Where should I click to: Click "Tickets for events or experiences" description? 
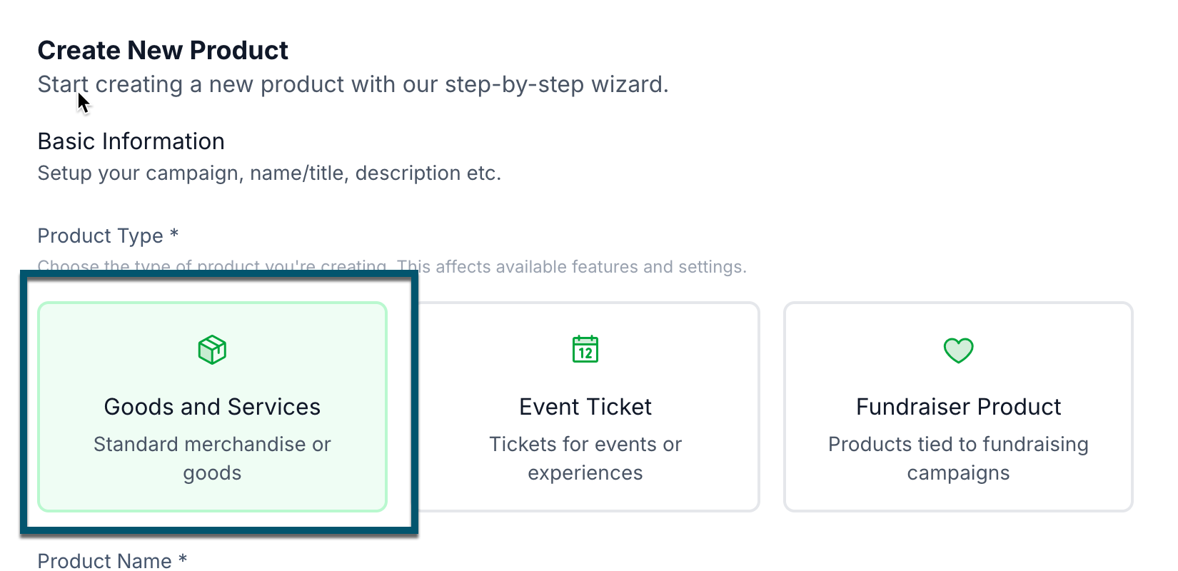pos(585,458)
